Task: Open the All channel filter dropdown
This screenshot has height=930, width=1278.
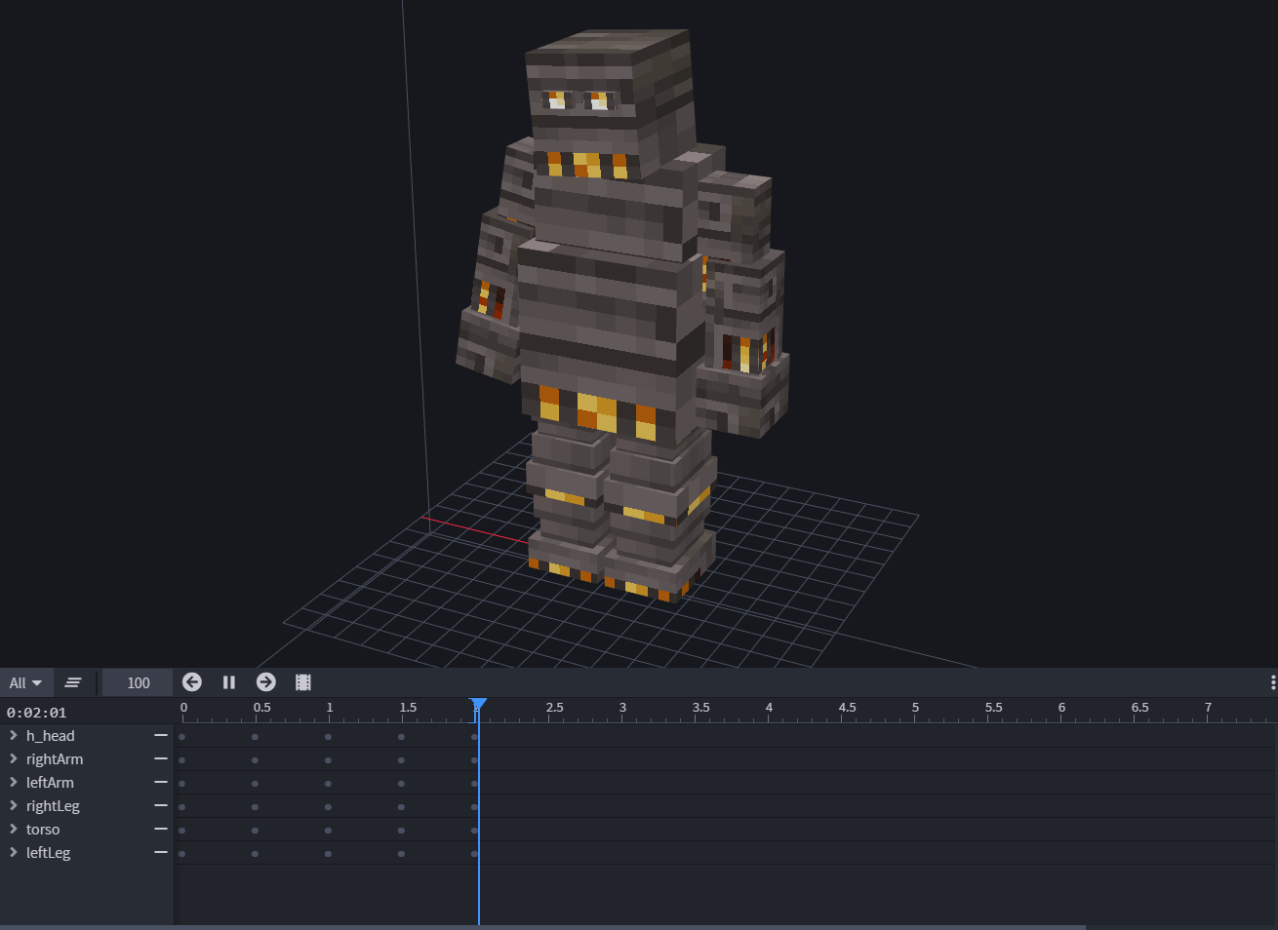Action: 26,682
